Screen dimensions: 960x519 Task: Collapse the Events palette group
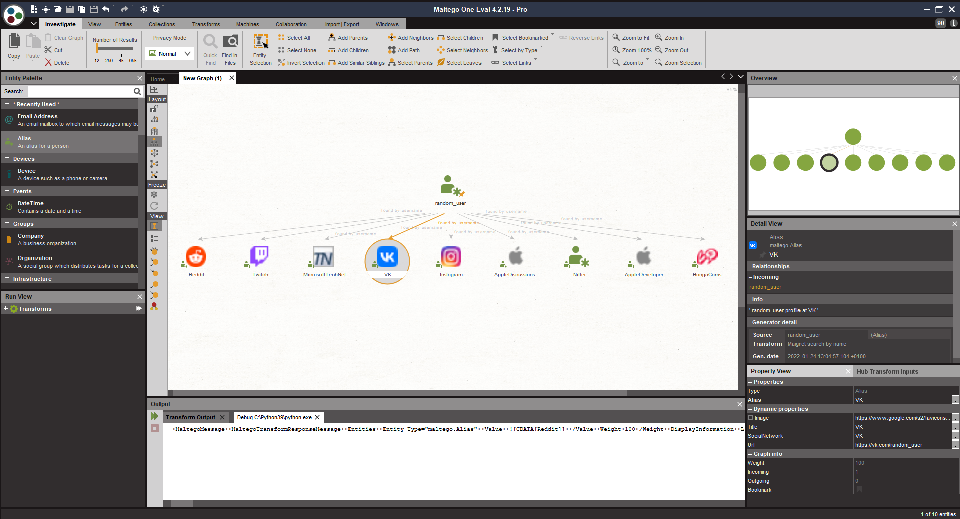pyautogui.click(x=7, y=191)
